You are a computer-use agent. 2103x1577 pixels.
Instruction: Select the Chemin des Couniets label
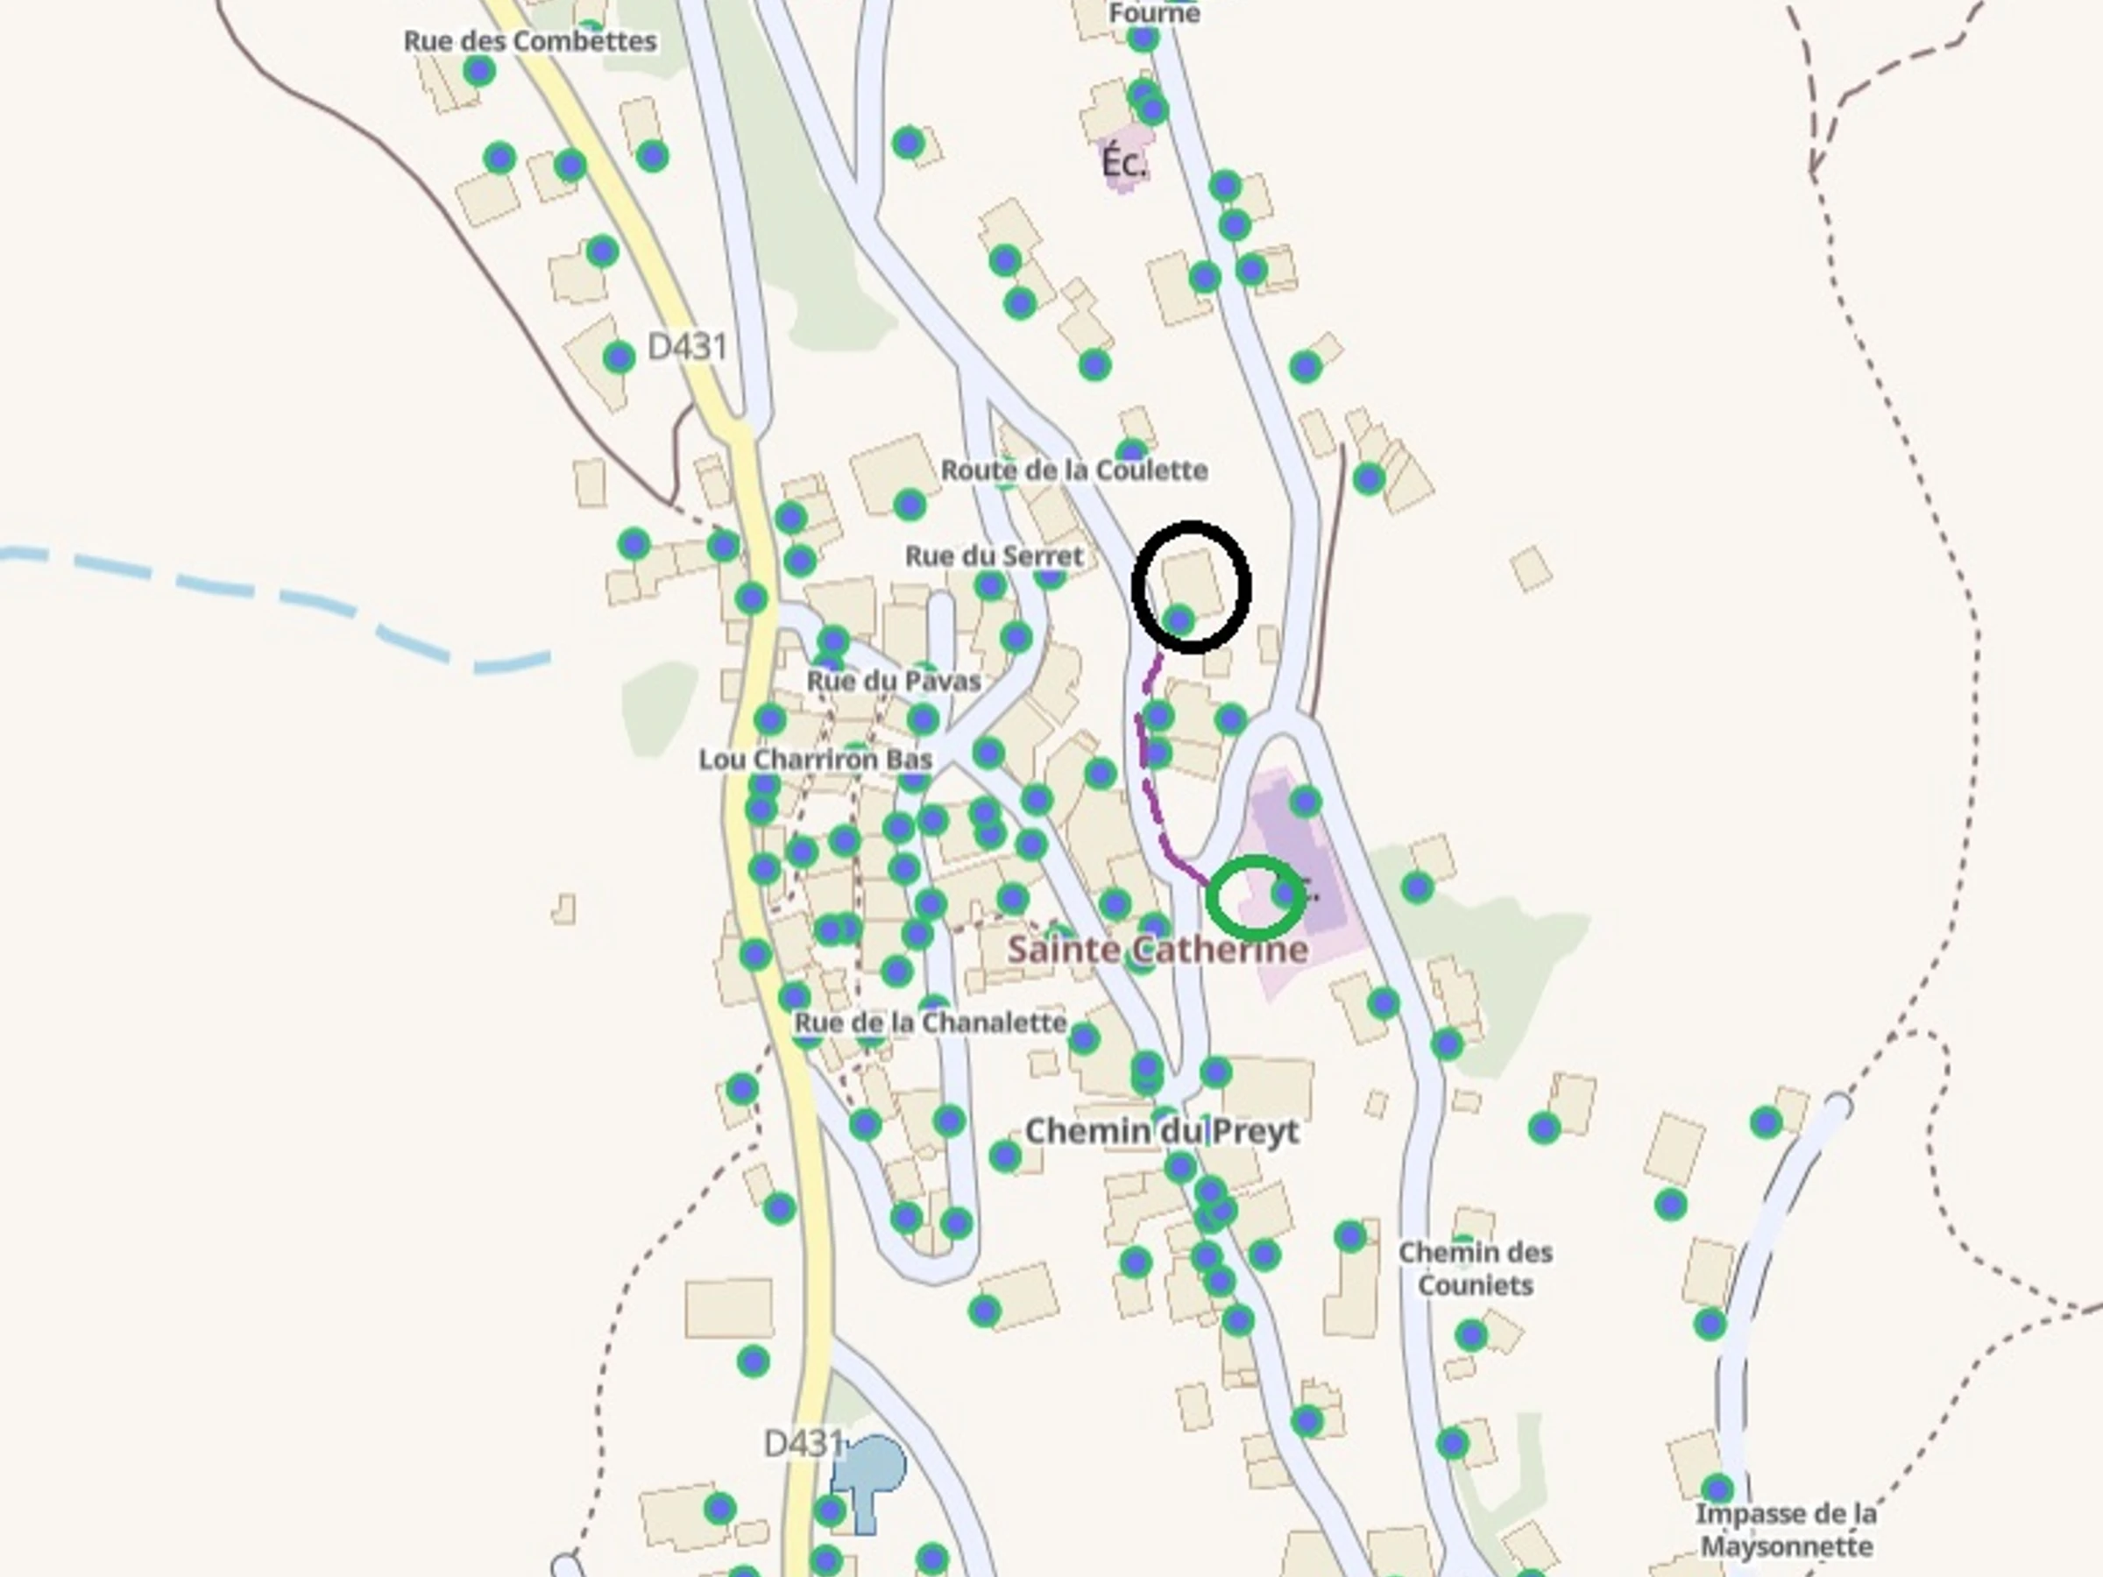pyautogui.click(x=1476, y=1269)
